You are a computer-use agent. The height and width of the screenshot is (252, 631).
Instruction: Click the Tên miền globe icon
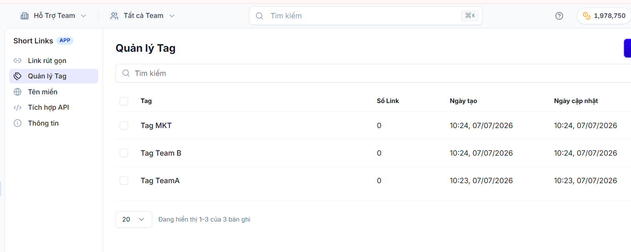click(x=18, y=92)
